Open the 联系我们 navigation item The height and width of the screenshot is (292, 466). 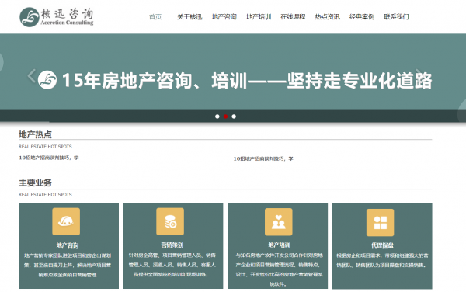pyautogui.click(x=396, y=16)
